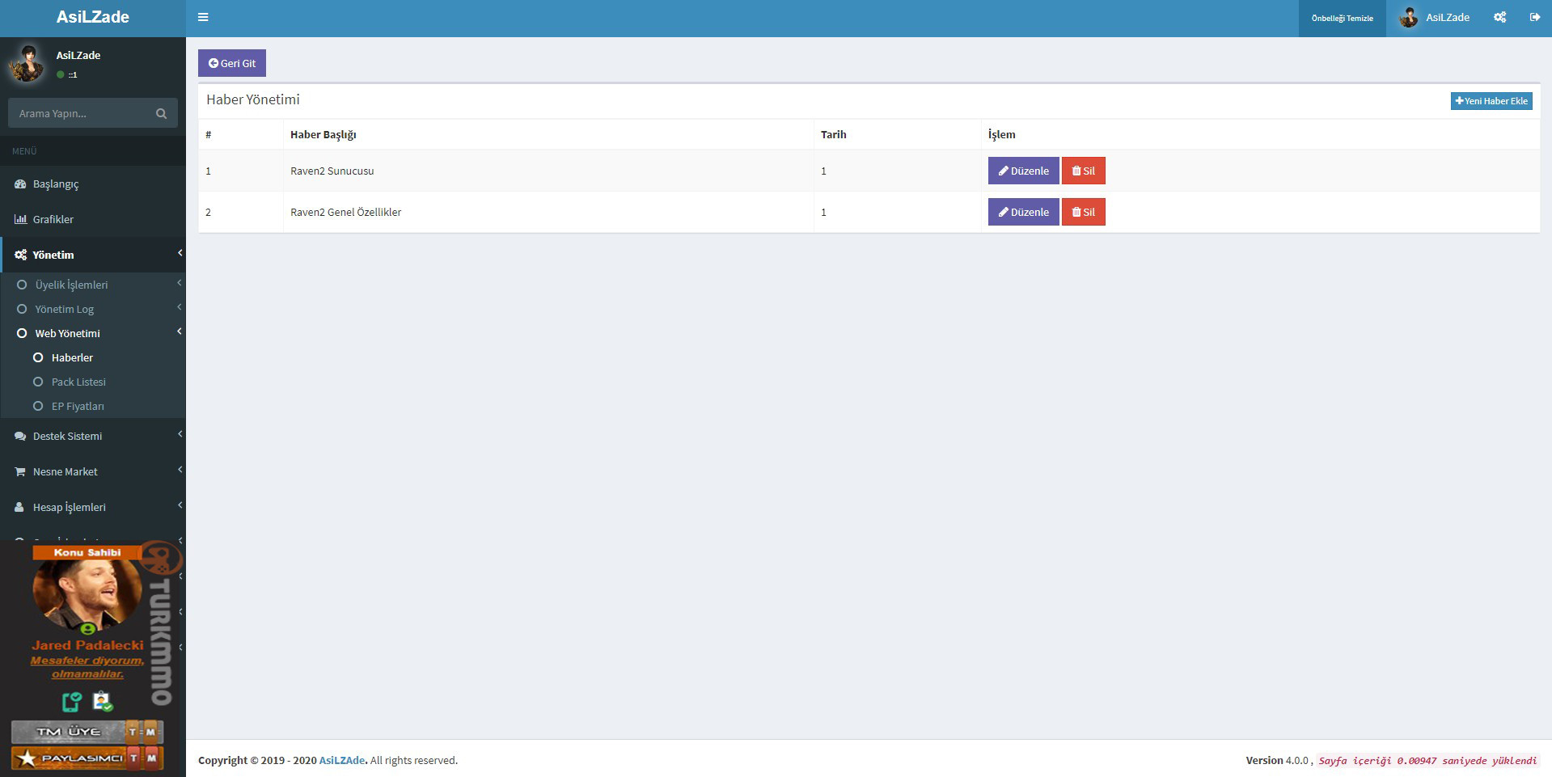Click the Önbelleği Temizle button
Viewport: 1552px width, 777px height.
[x=1343, y=18]
